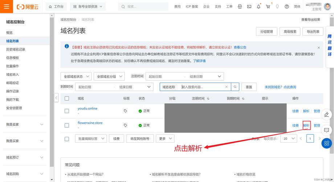334x182 pixels.
Task: Click the top bar search field
Action: click(x=143, y=7)
